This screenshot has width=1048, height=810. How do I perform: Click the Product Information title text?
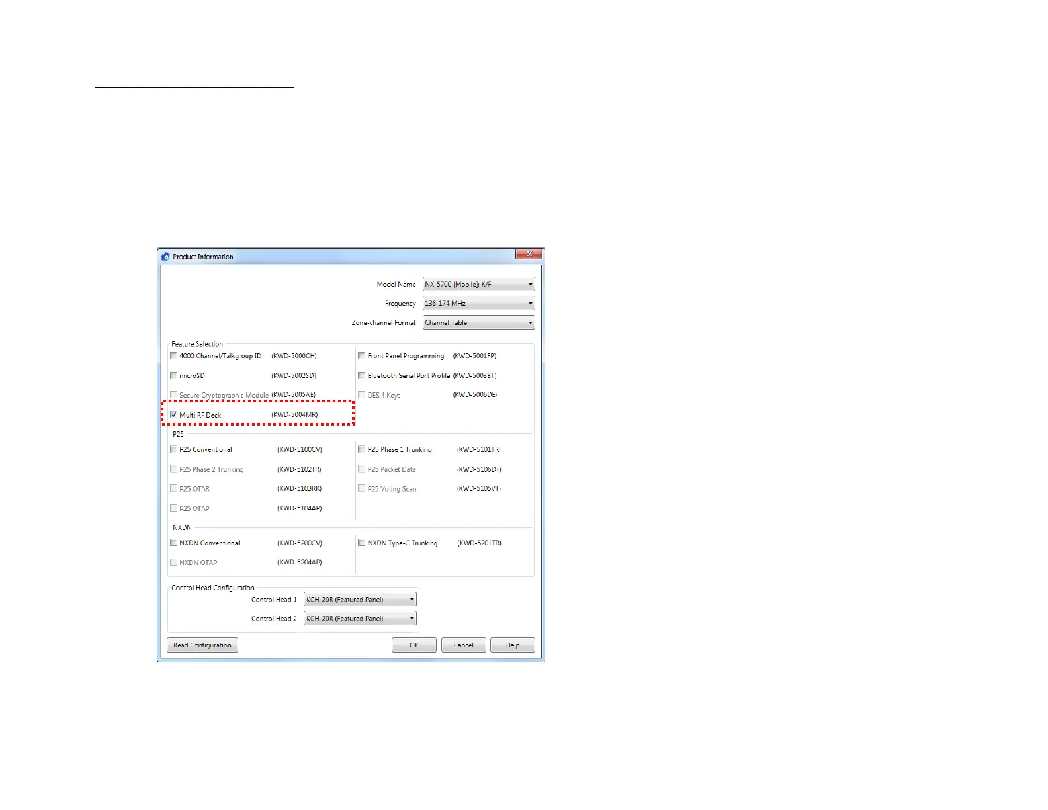203,257
